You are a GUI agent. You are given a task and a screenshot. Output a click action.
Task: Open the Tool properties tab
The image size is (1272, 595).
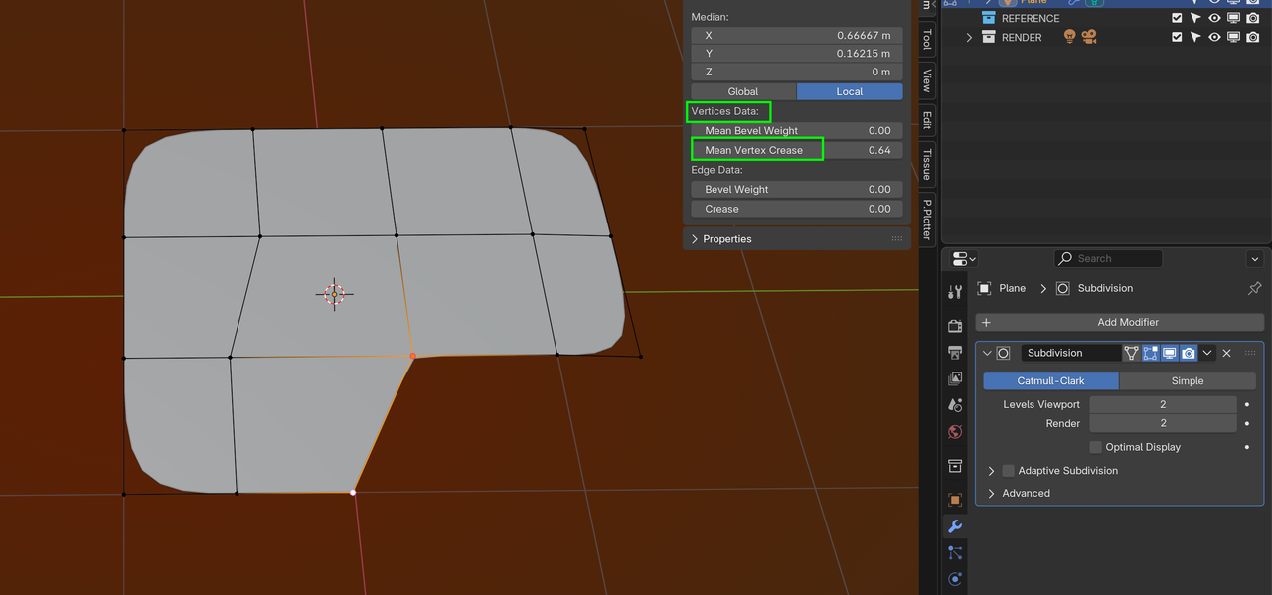[955, 292]
